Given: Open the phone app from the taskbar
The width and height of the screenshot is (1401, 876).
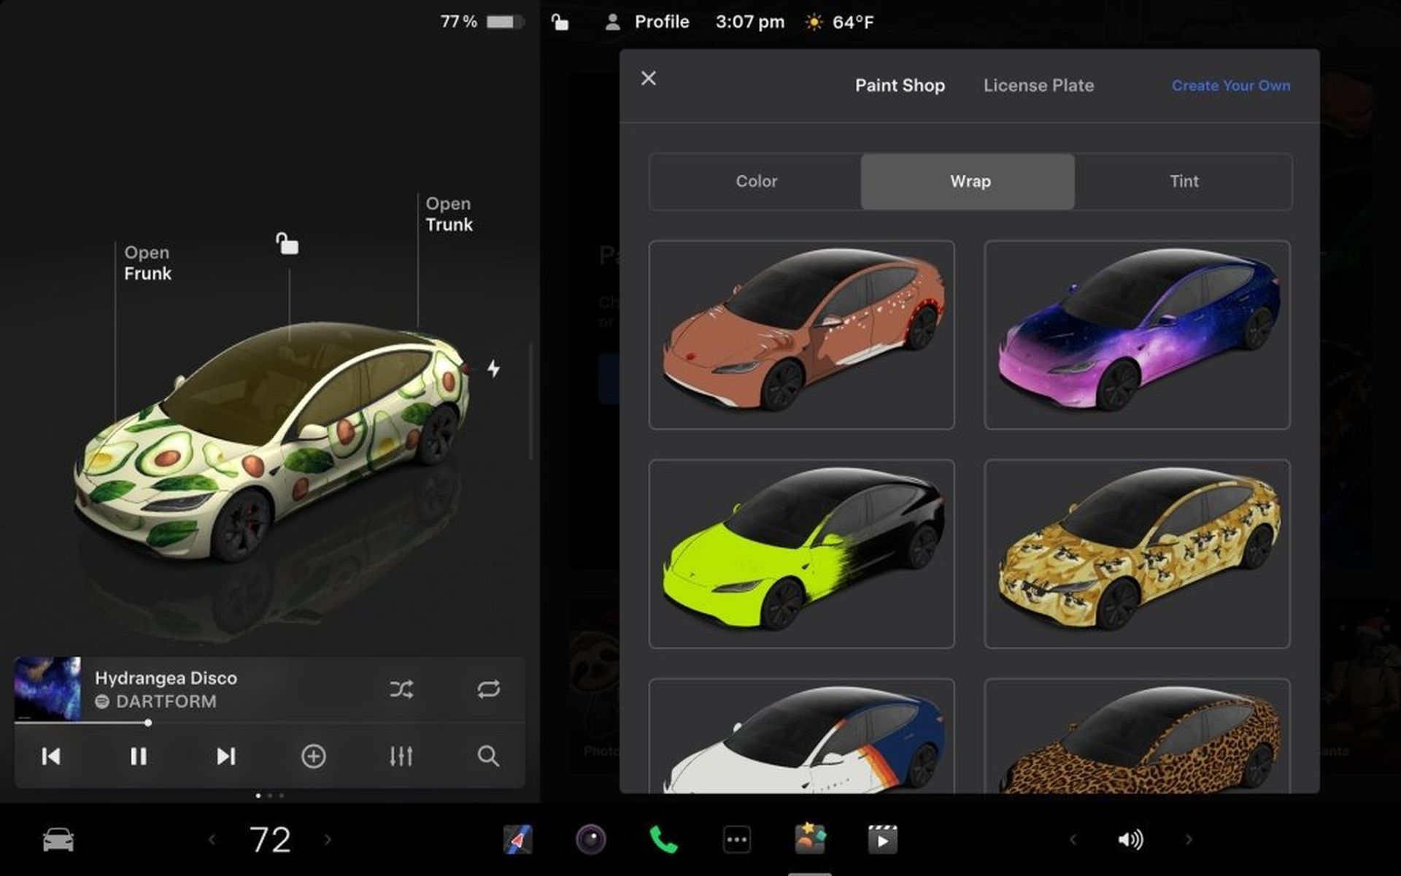Looking at the screenshot, I should click(x=665, y=839).
